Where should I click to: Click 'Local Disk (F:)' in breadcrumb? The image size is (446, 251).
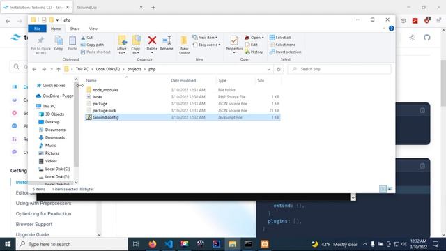[x=108, y=69]
